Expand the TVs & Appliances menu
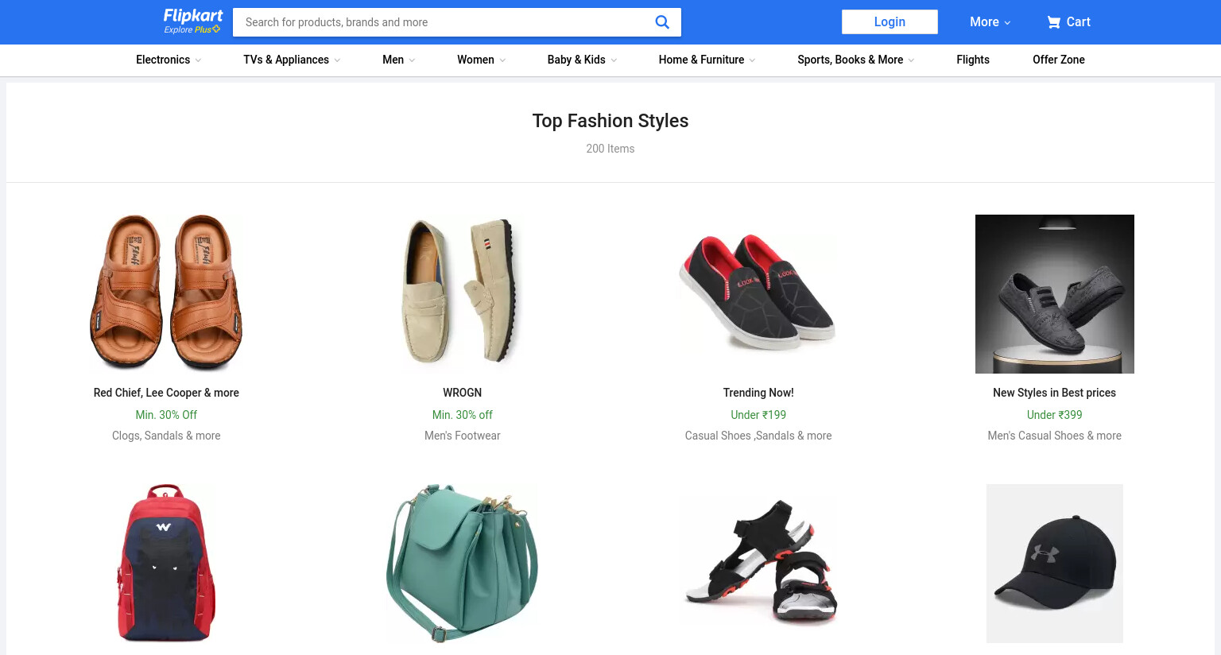This screenshot has width=1221, height=655. (292, 60)
